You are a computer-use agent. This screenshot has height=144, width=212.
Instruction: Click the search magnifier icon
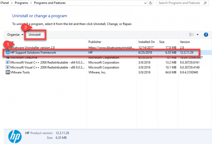[205, 3]
